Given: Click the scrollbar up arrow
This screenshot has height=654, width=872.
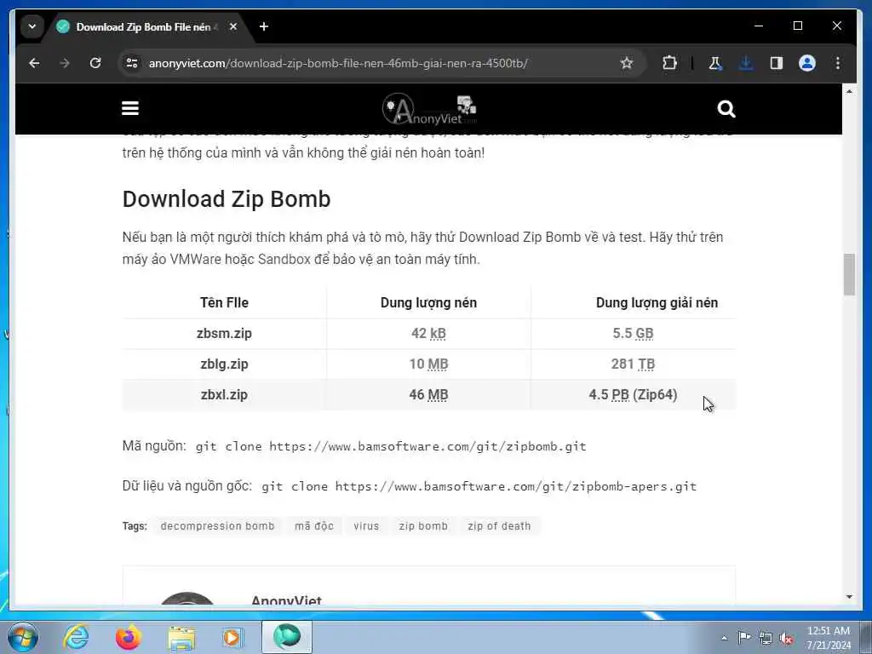Looking at the screenshot, I should click(x=849, y=91).
